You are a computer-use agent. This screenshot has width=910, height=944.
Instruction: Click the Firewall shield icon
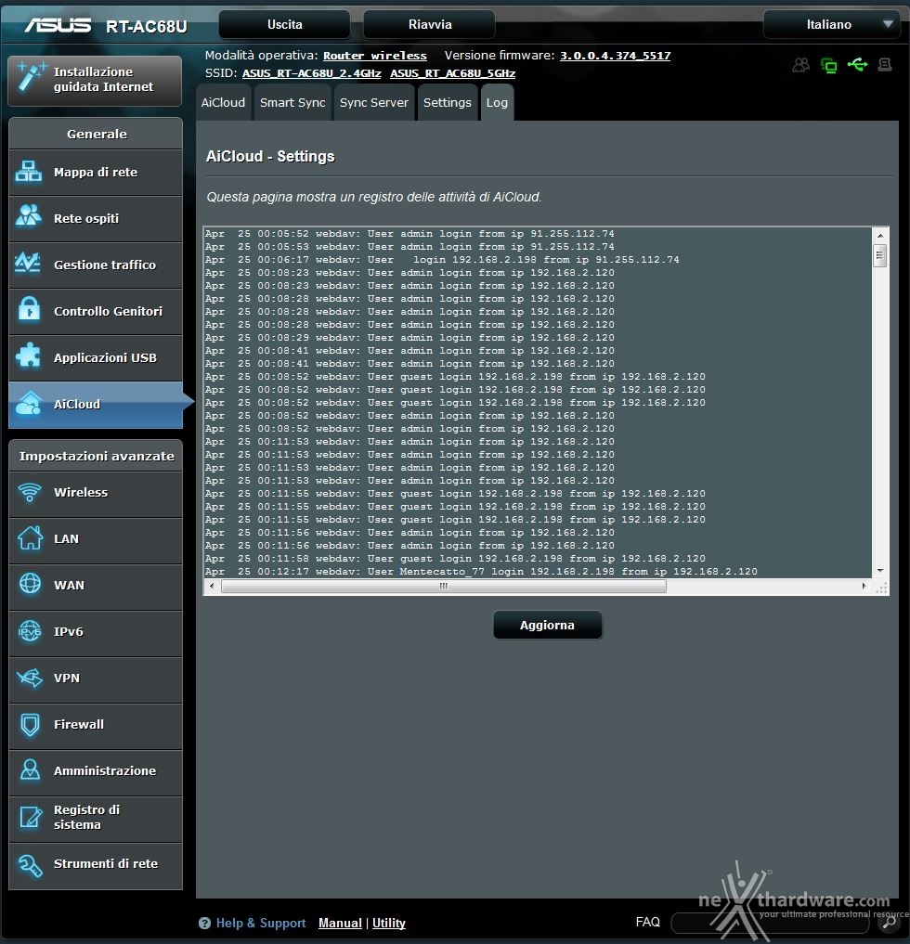coord(30,724)
